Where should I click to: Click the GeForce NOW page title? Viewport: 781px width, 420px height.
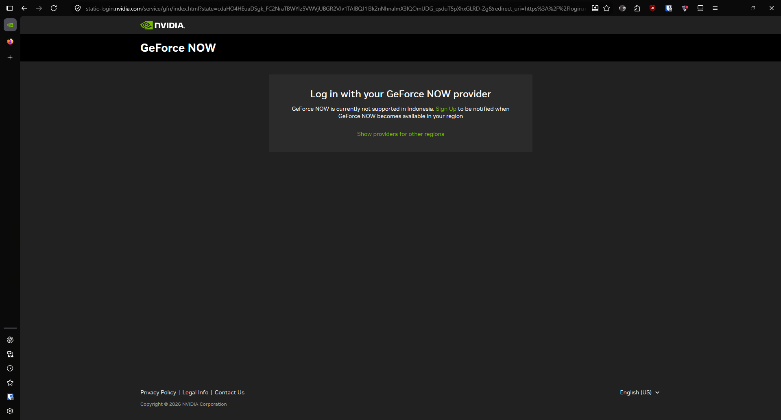[x=178, y=48]
